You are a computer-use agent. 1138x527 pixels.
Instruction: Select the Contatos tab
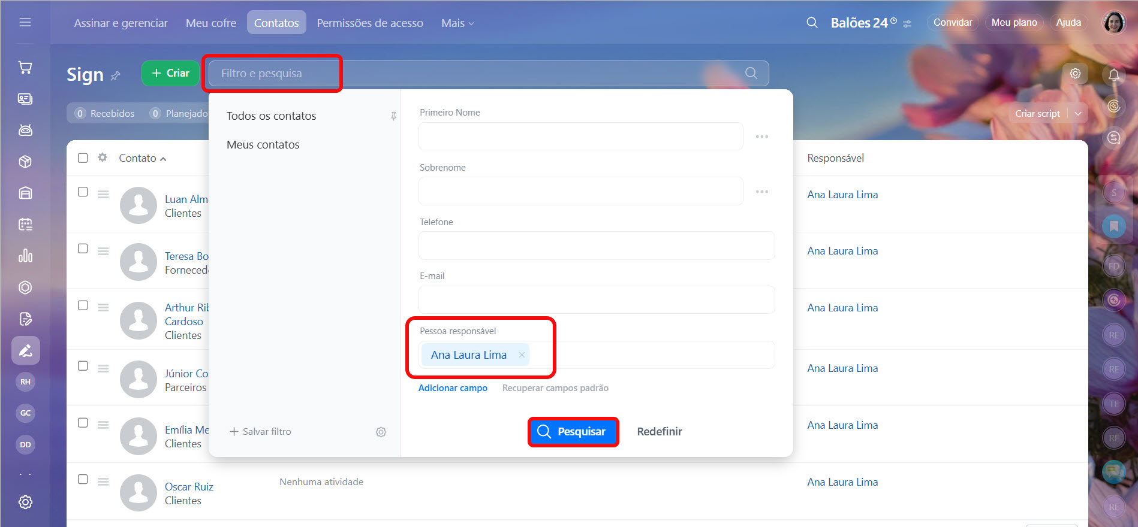(276, 23)
